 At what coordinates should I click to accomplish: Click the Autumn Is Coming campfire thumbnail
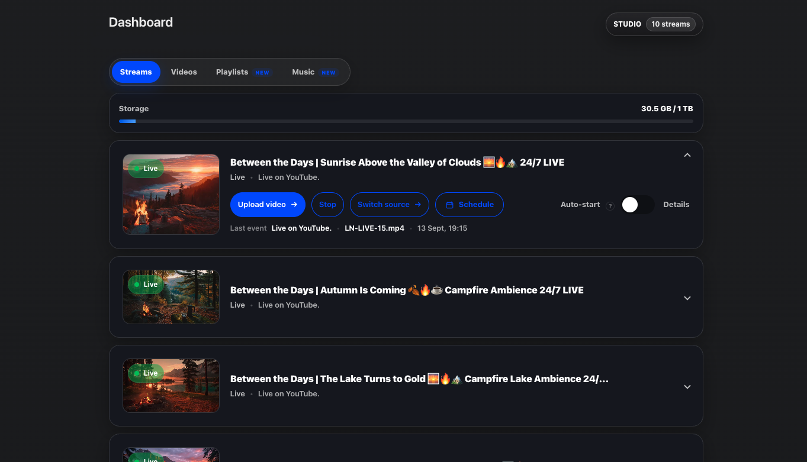[x=171, y=297]
